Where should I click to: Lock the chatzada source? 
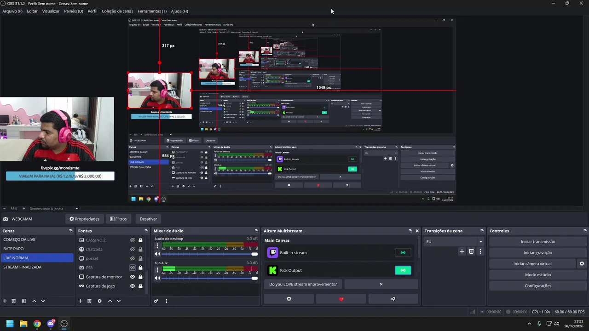[x=140, y=249]
